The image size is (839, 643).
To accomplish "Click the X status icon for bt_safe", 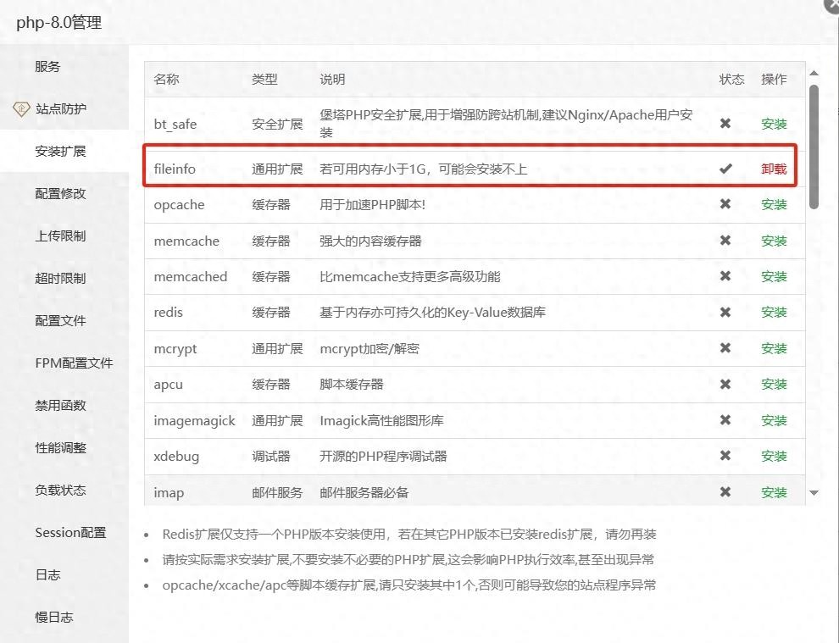I will pos(726,123).
